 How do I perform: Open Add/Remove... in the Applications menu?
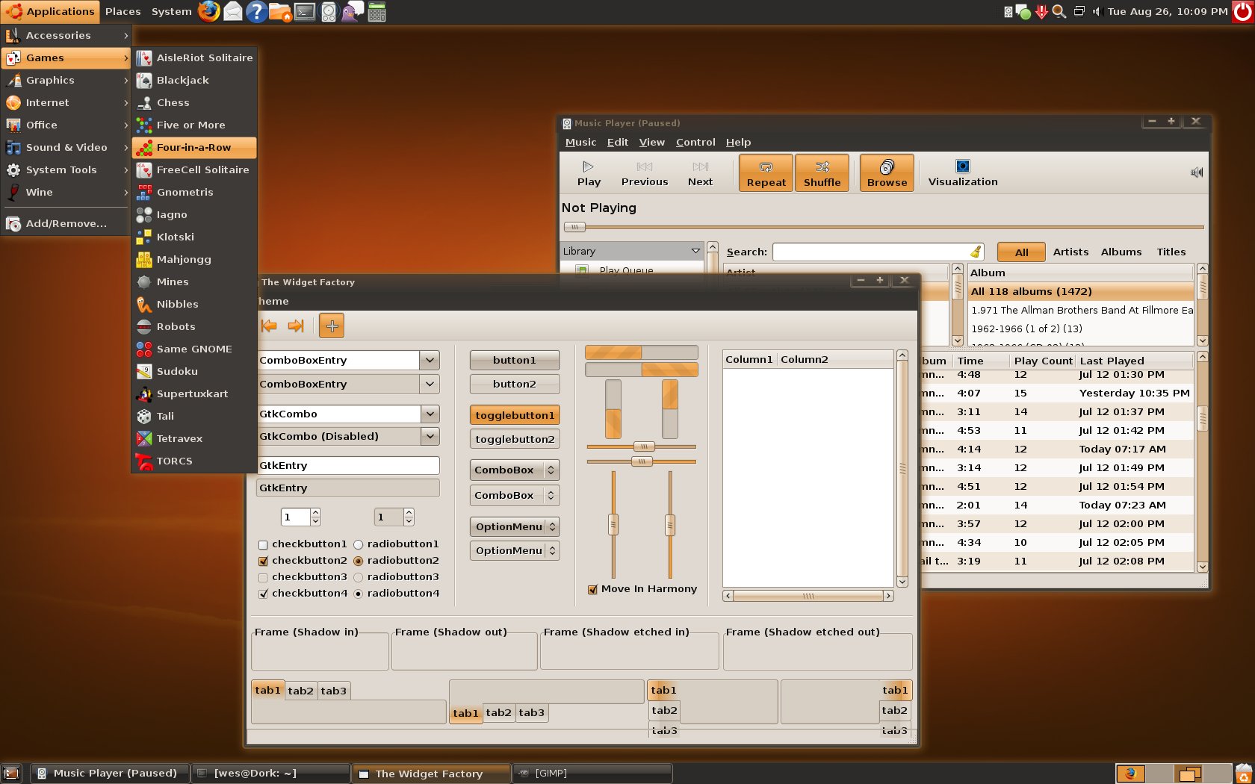[x=66, y=223]
